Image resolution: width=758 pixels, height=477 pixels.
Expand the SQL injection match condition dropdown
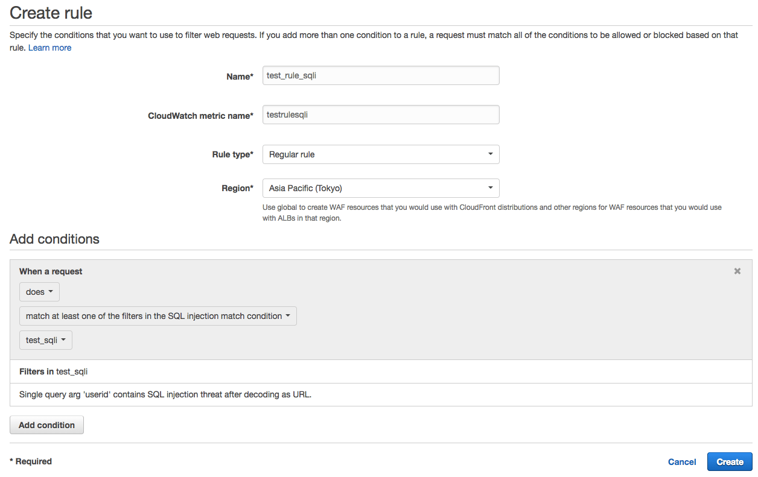click(158, 316)
